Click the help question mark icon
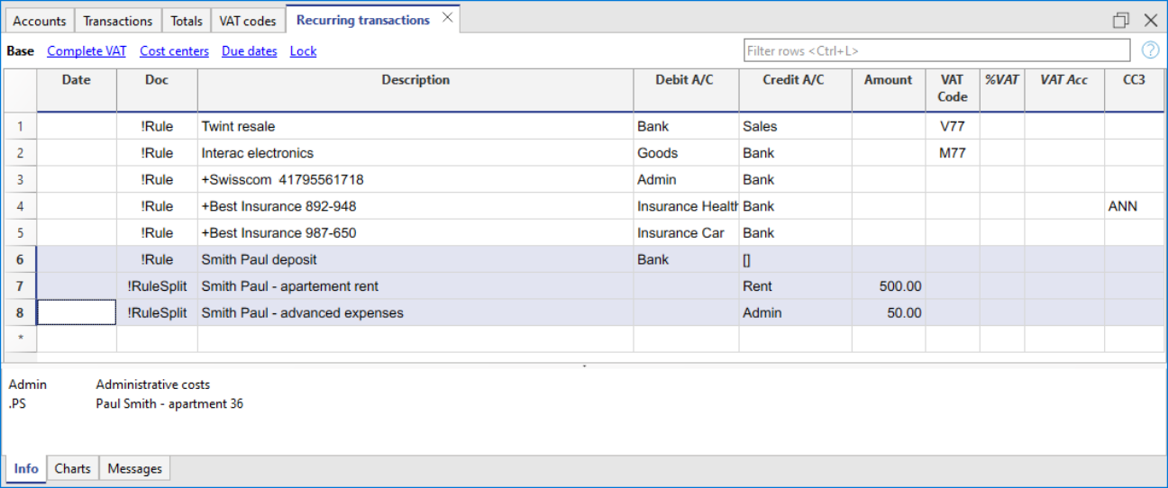This screenshot has height=488, width=1168. pos(1150,50)
